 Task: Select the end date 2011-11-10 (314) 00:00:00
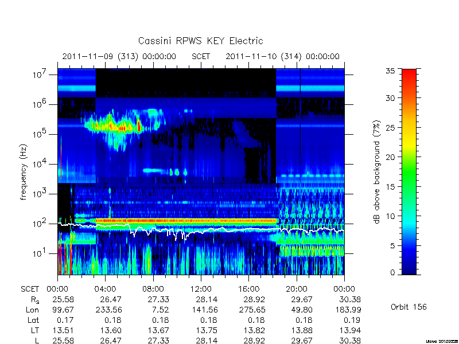point(282,56)
